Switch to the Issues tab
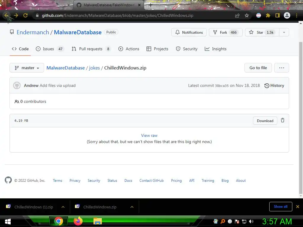The width and height of the screenshot is (303, 227). point(49,49)
